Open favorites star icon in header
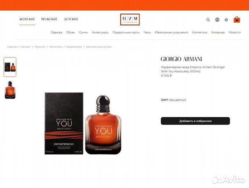 [226, 20]
